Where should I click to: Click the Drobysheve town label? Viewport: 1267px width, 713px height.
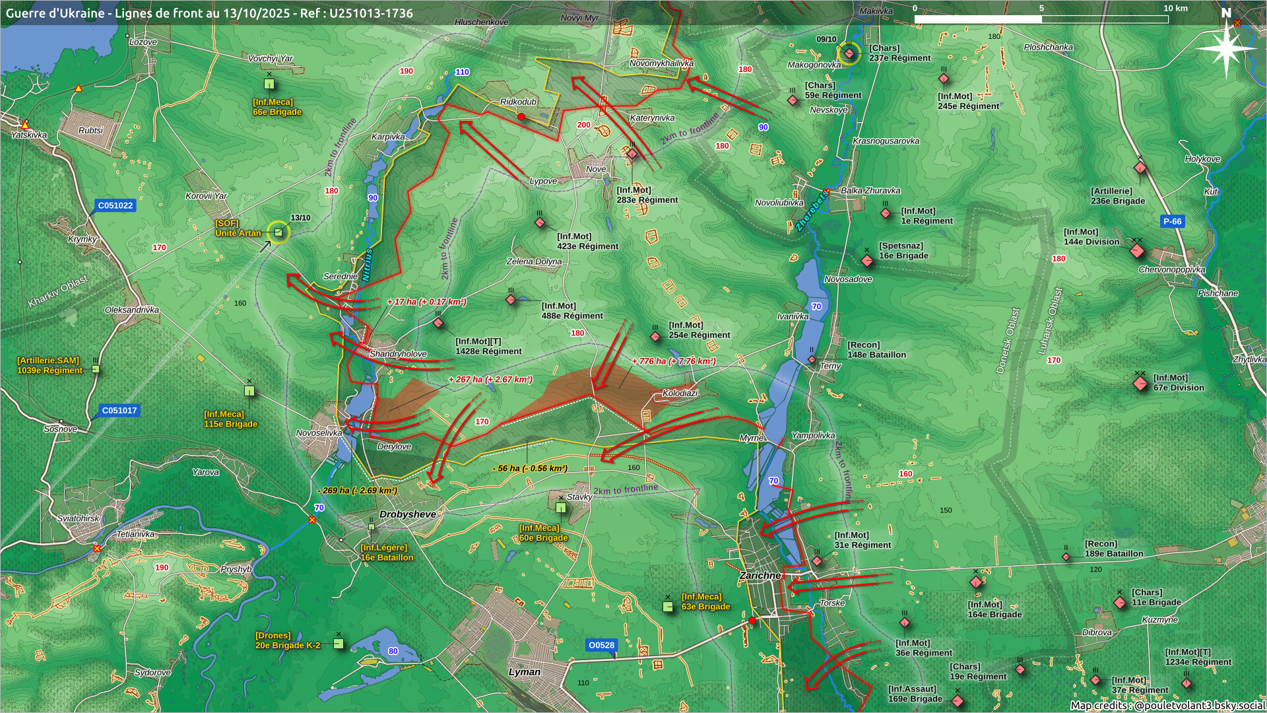coord(407,514)
